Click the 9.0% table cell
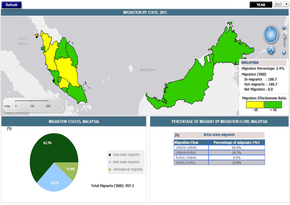290x205 pixels. pos(237,158)
